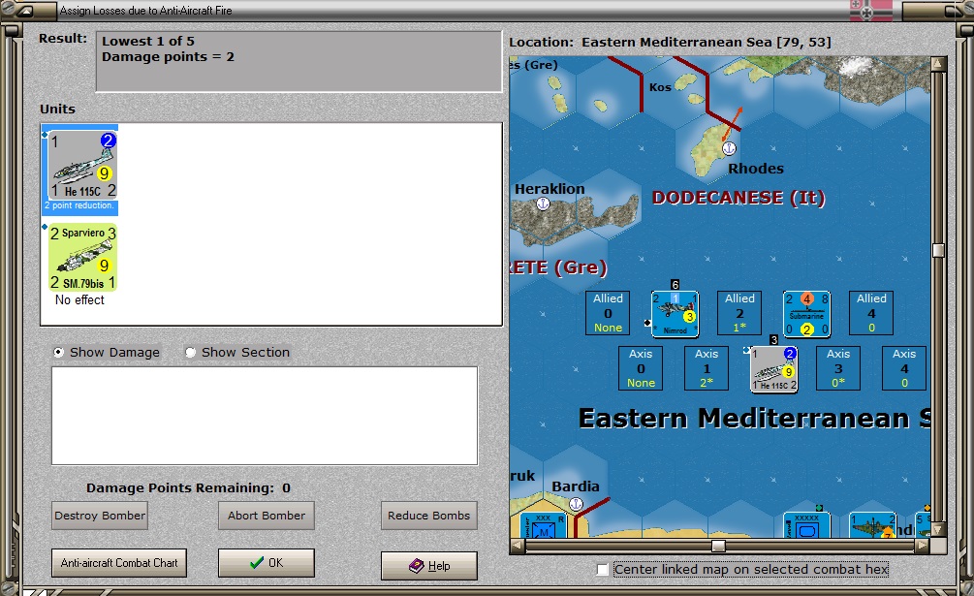This screenshot has height=596, width=974.
Task: Confirm losses with the OK button
Action: point(267,563)
